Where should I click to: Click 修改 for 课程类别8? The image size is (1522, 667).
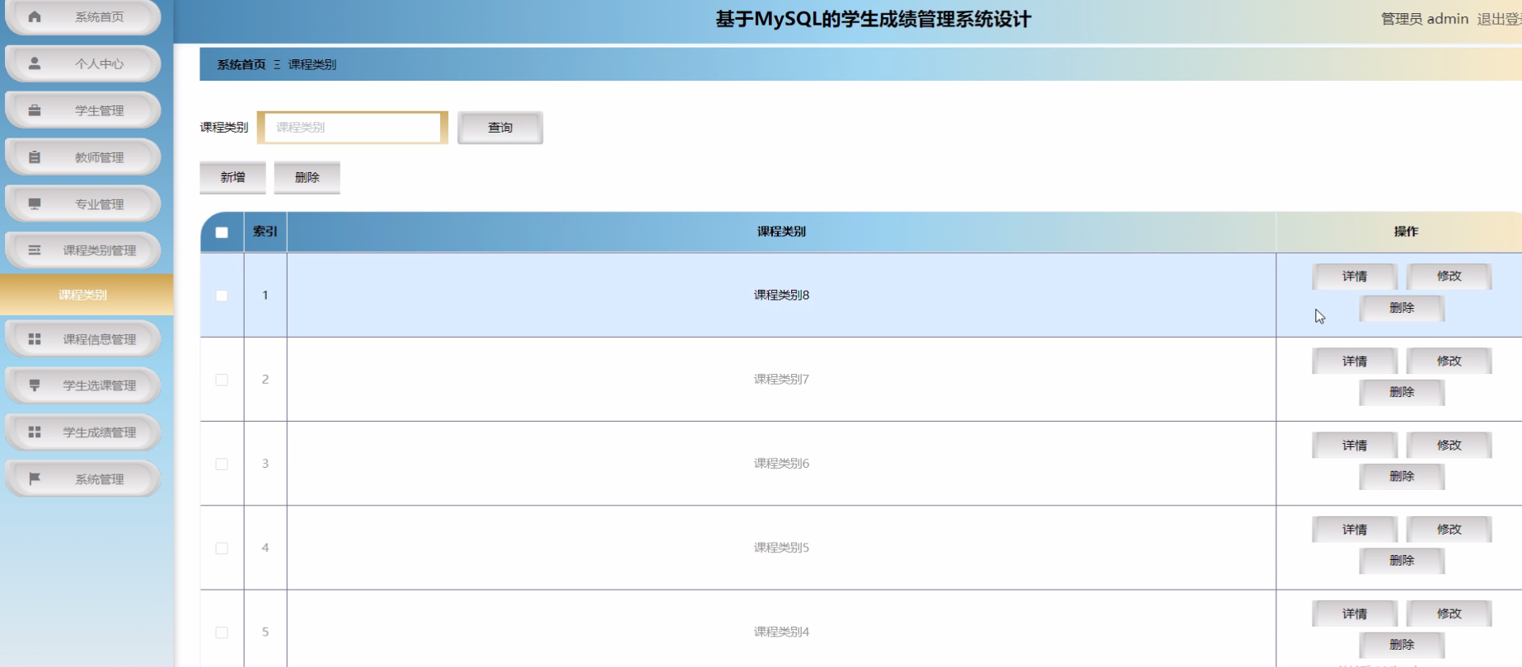click(x=1449, y=277)
